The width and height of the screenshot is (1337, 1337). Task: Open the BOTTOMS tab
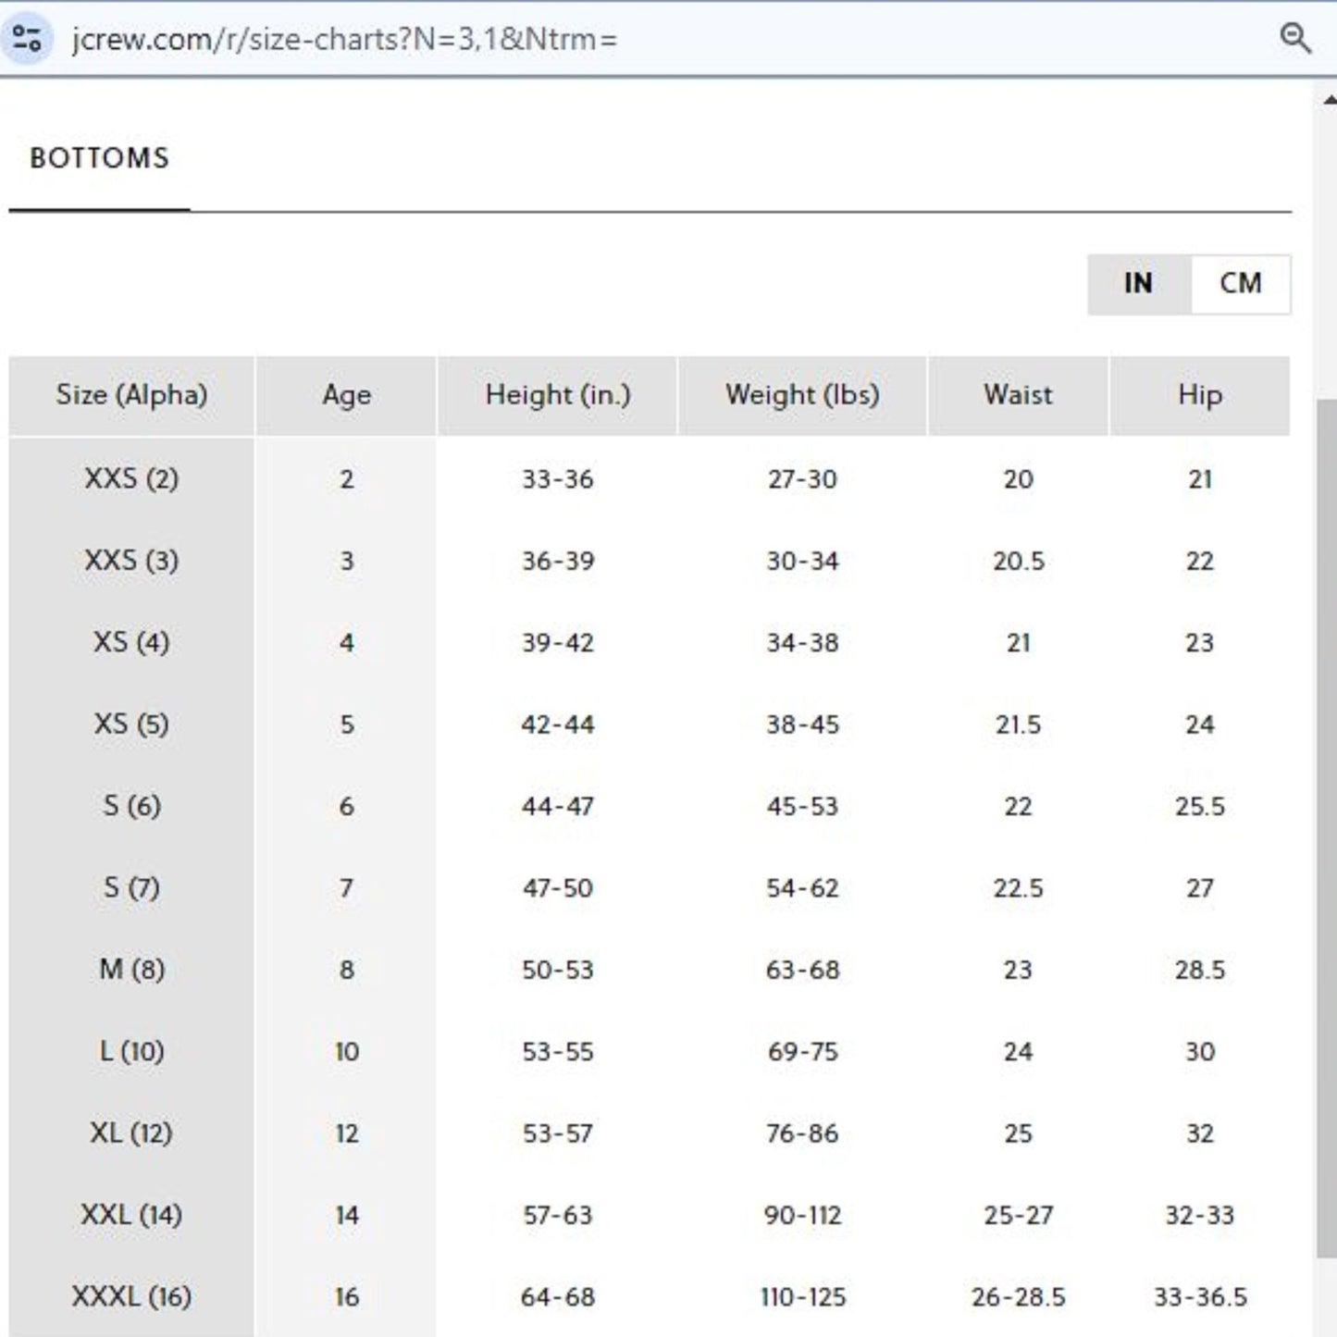click(x=99, y=158)
